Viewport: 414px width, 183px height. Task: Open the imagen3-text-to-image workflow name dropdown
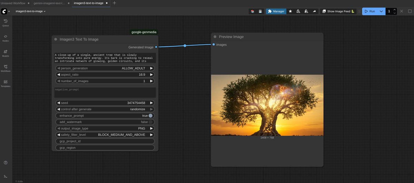coord(30,11)
